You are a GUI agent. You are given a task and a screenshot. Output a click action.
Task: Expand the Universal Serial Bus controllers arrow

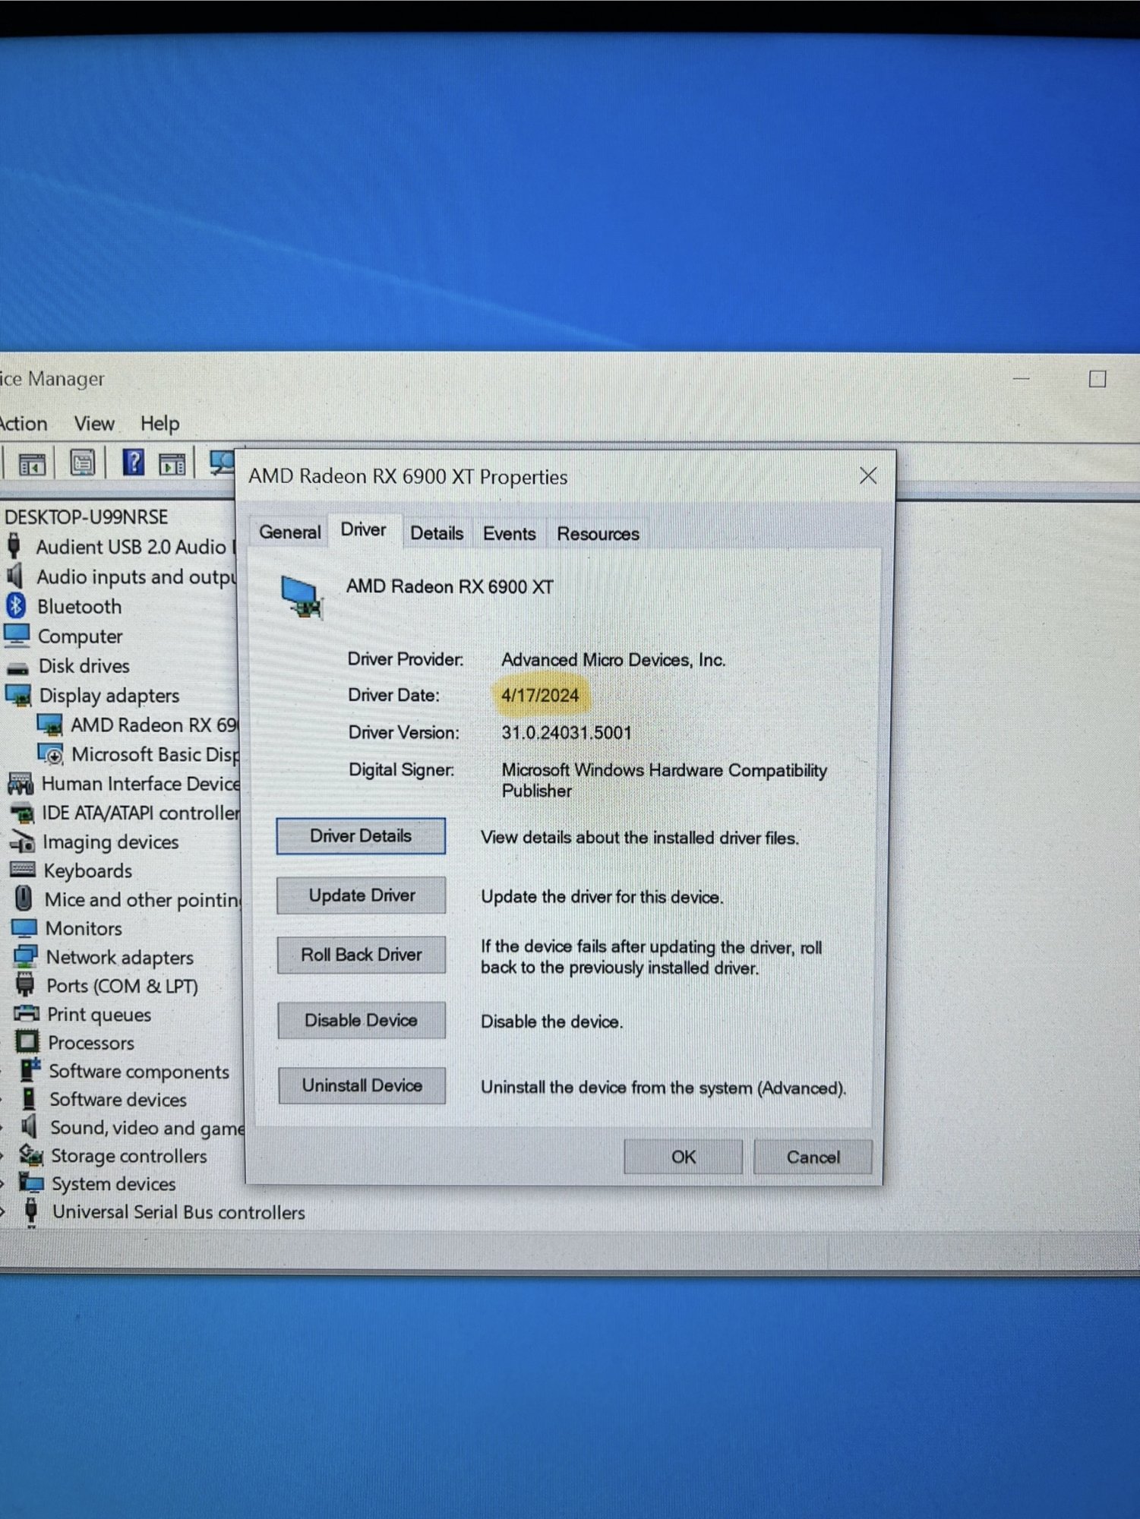click(x=3, y=1212)
